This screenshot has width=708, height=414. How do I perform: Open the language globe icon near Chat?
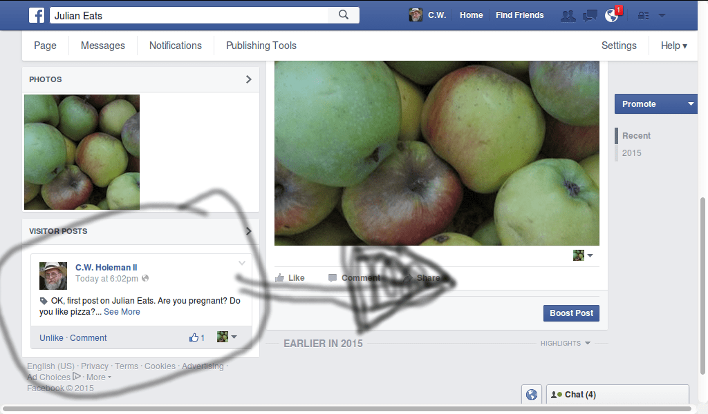tap(532, 394)
